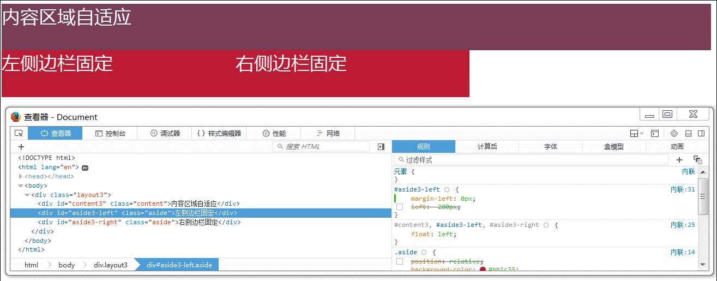The image size is (717, 281).
Task: Open the 调试器 debugger panel
Action: click(164, 133)
